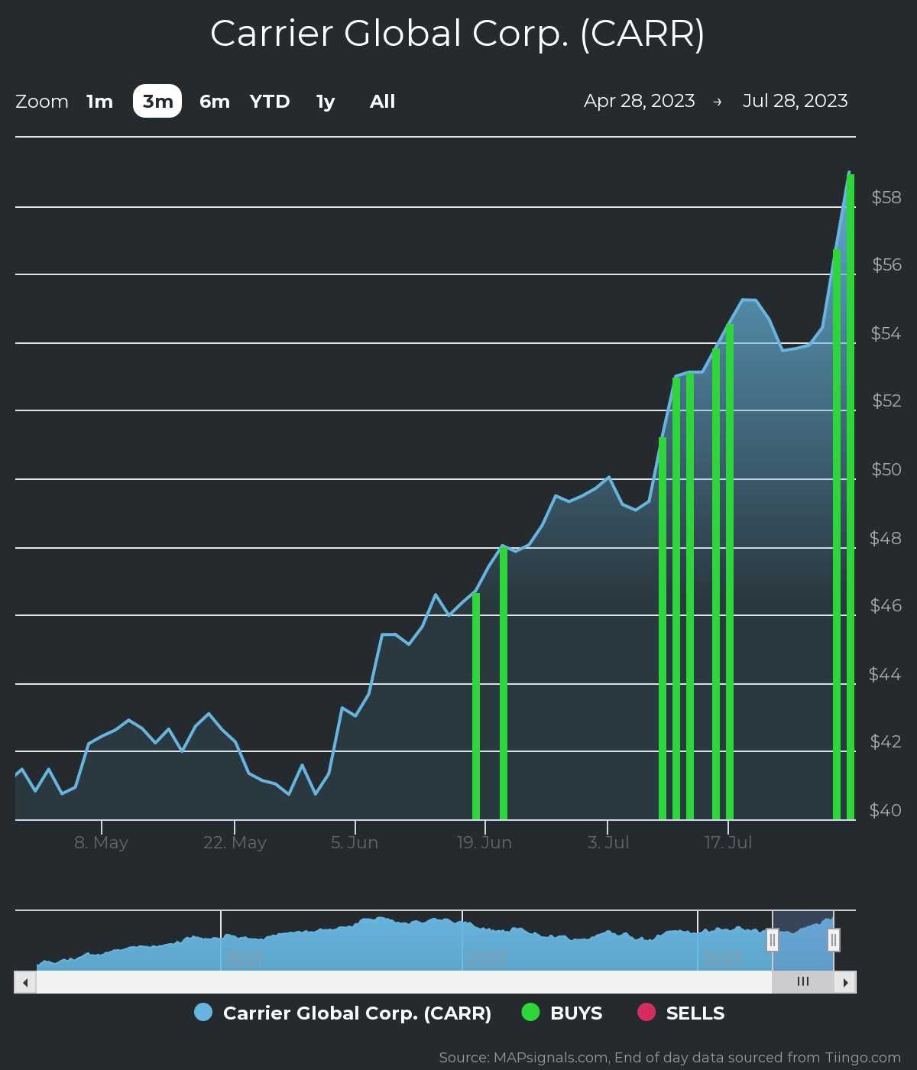
Task: Edit the Apr 28, 2023 start date
Action: pos(640,101)
